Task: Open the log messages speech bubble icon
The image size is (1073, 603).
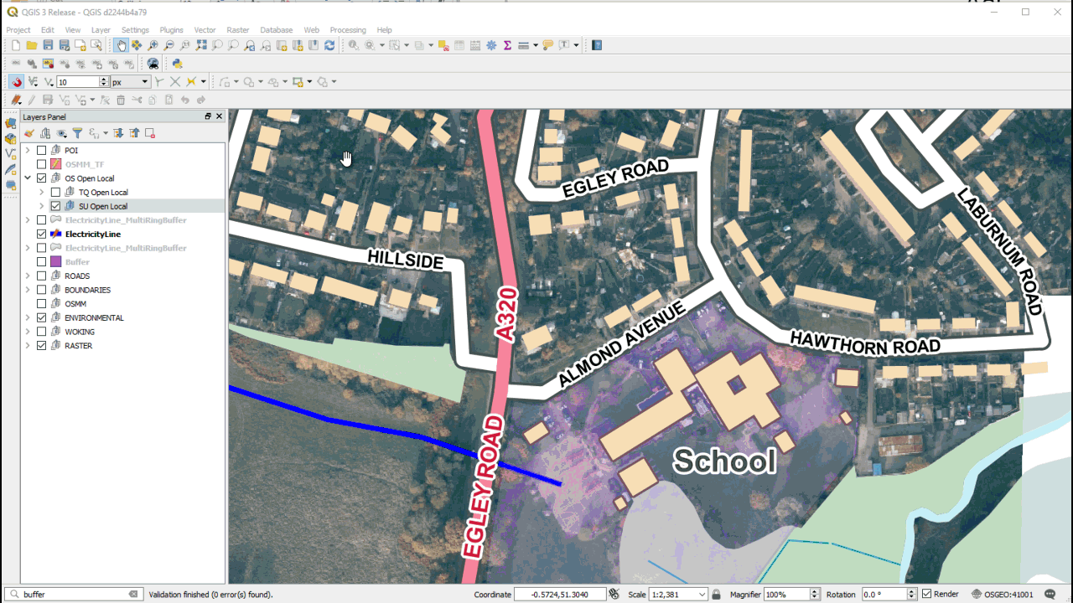Action: [x=1050, y=594]
